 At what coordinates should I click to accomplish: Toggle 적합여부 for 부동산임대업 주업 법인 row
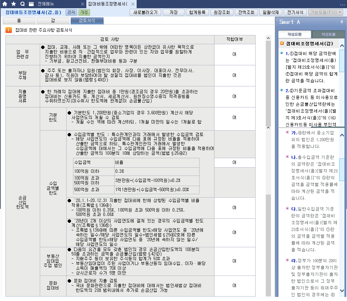coord(235,261)
